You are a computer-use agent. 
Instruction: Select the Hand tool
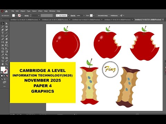[2, 64]
